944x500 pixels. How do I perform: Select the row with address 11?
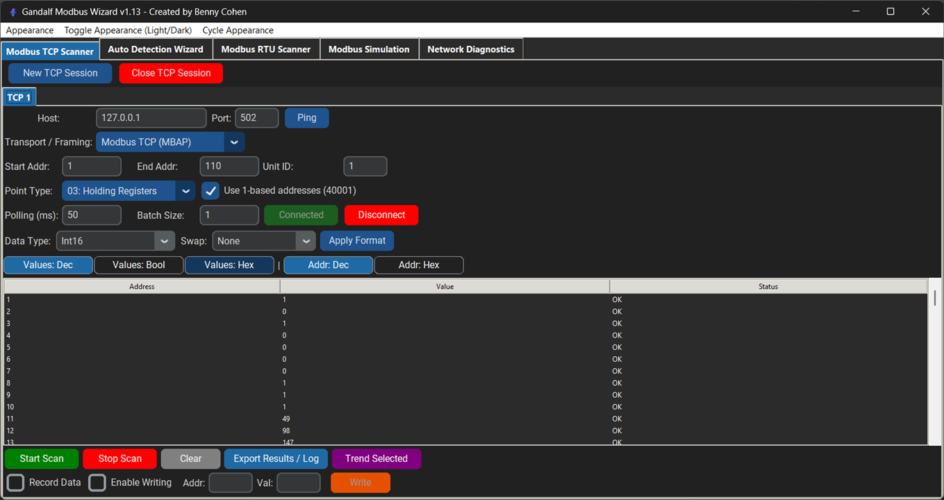[x=465, y=419]
